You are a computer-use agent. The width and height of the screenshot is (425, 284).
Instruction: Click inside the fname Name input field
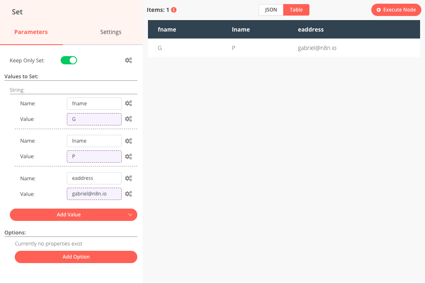click(x=94, y=103)
